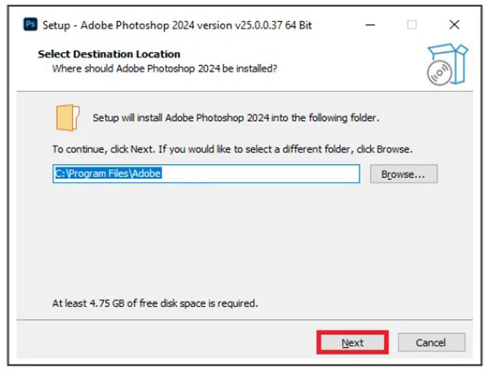The width and height of the screenshot is (494, 370).
Task: Open the Browse folder dialog
Action: (403, 174)
